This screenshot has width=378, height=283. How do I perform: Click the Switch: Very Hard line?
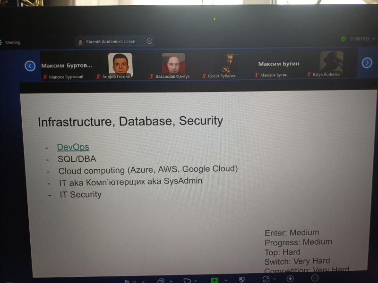point(297,261)
